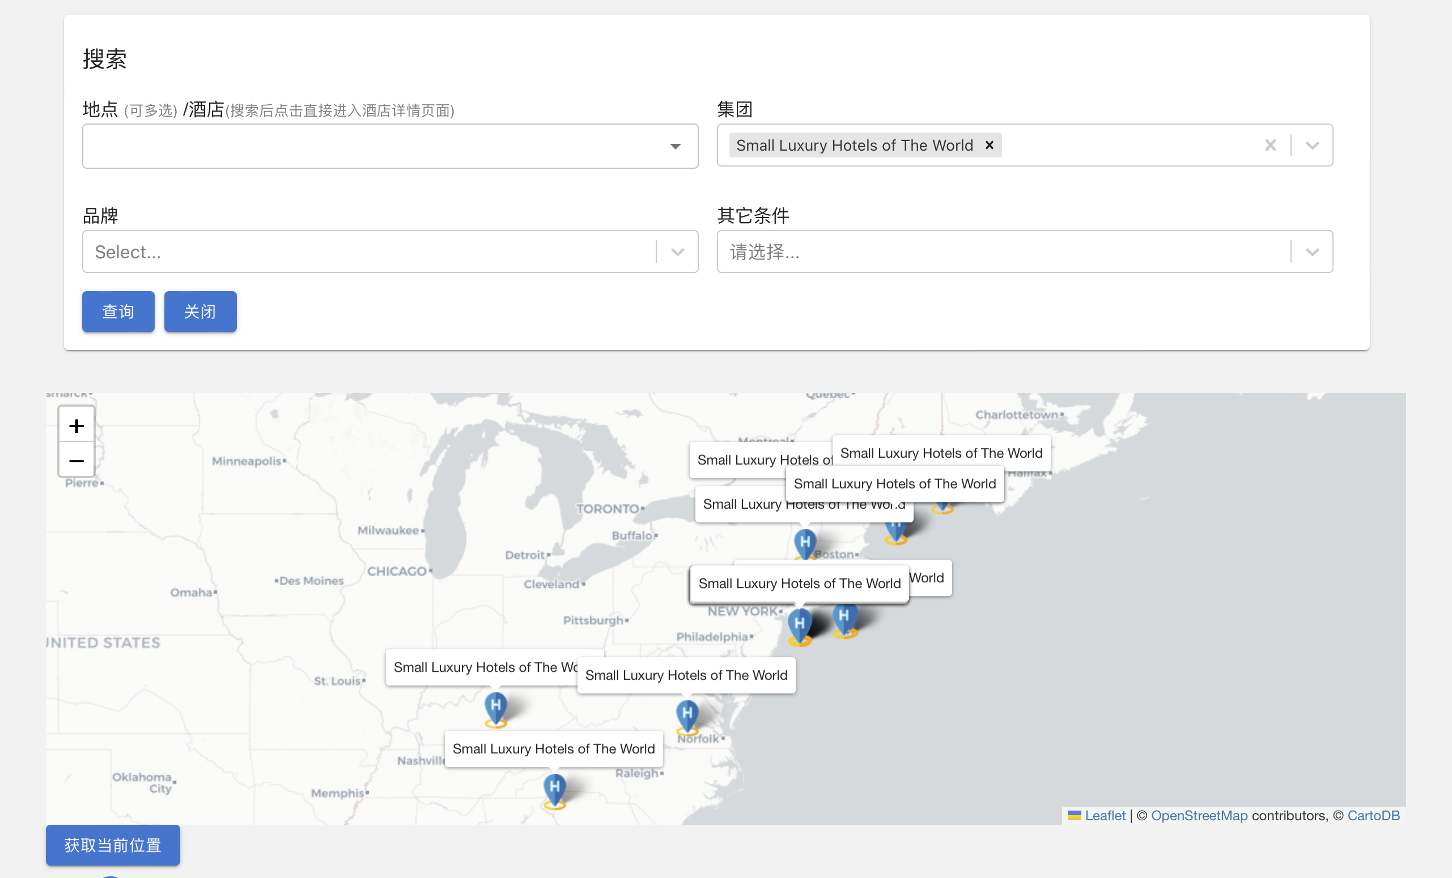Expand the 集团 group dropdown chevron
1452x878 pixels.
[x=1312, y=145]
